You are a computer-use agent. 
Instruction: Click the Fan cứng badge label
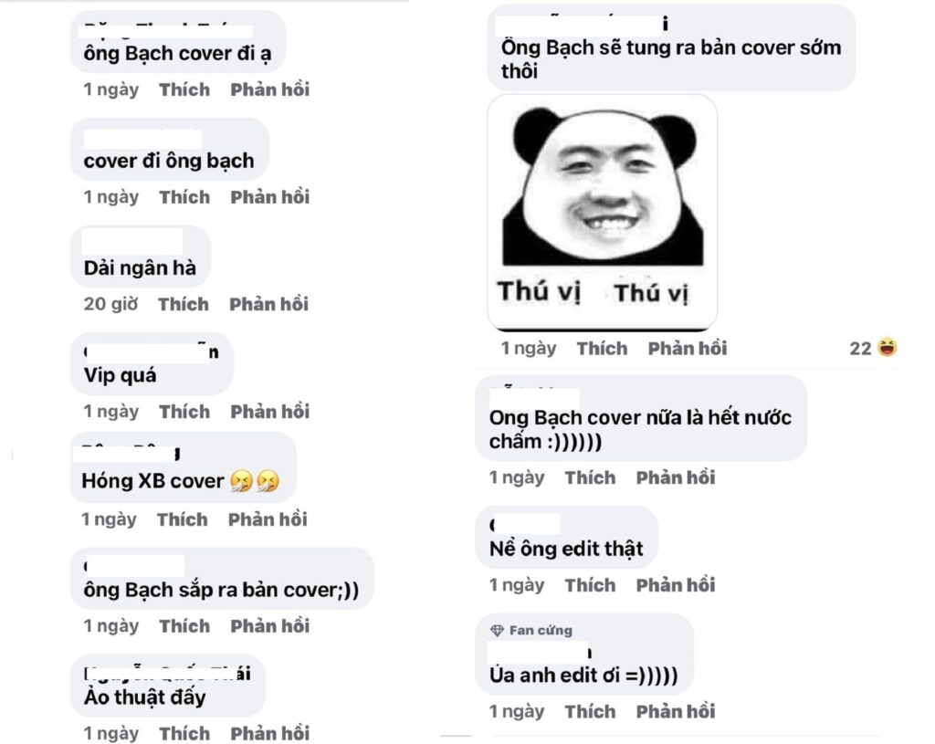click(541, 630)
